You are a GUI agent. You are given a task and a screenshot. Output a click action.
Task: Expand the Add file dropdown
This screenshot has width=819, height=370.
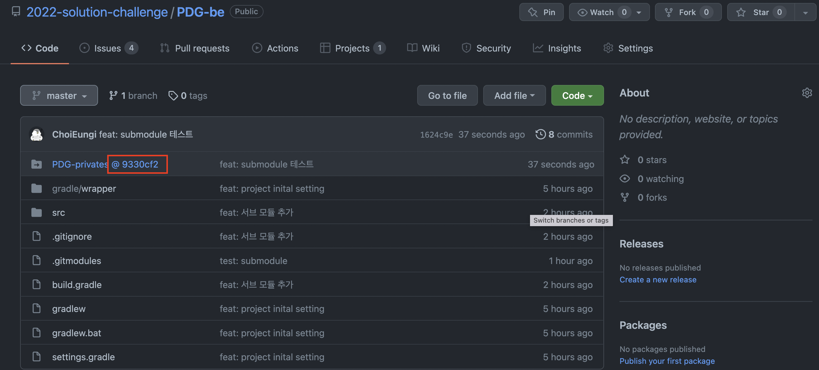click(514, 96)
